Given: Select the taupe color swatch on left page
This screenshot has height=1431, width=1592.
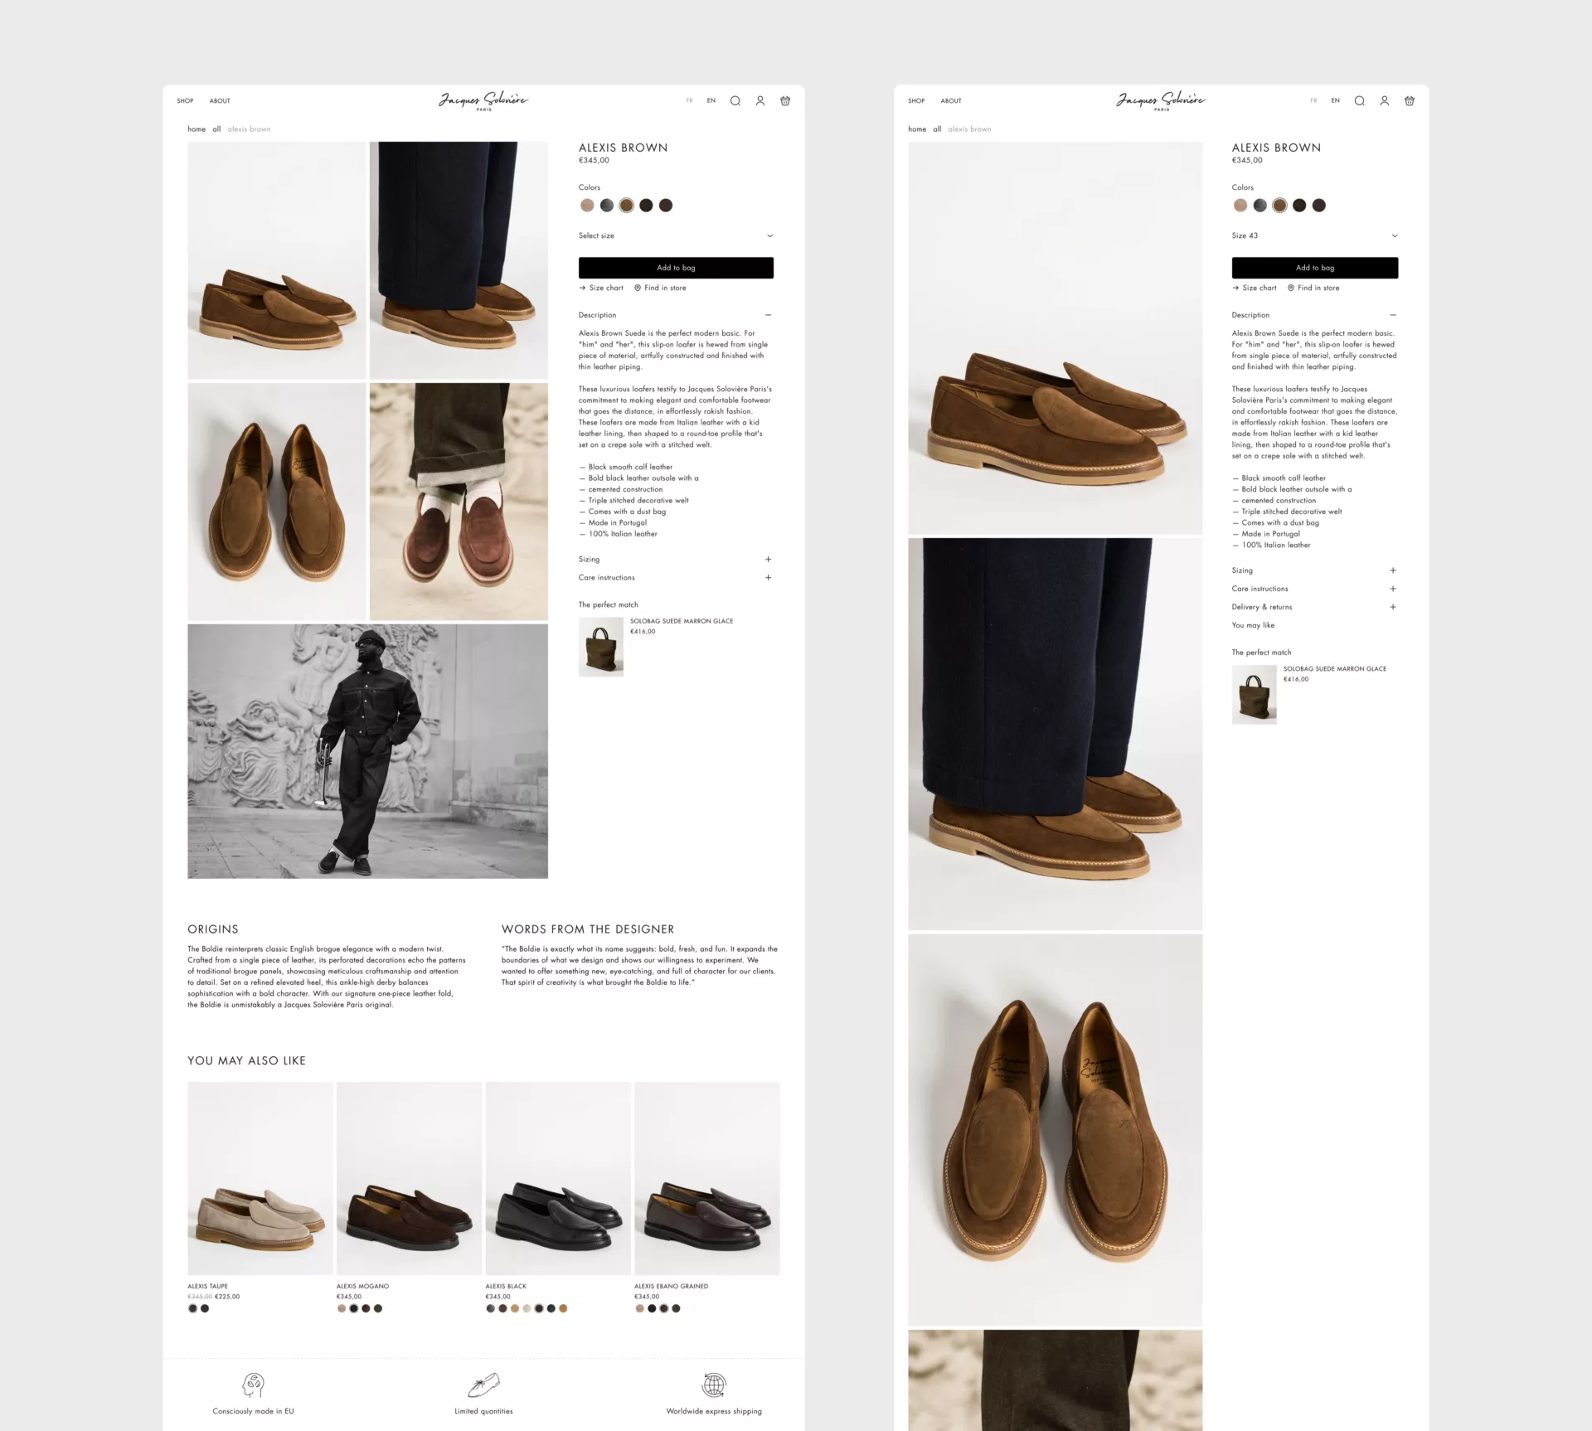Looking at the screenshot, I should click(587, 206).
